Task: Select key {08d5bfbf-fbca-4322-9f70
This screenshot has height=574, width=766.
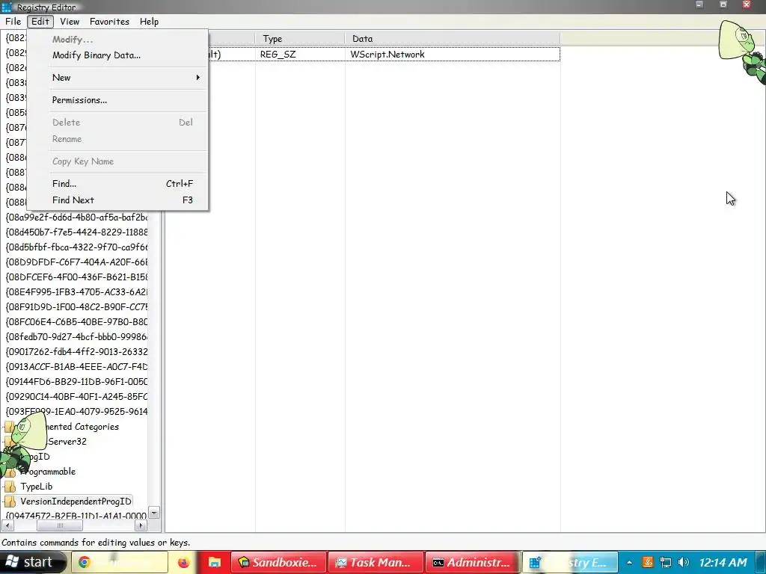Action: pyautogui.click(x=76, y=247)
